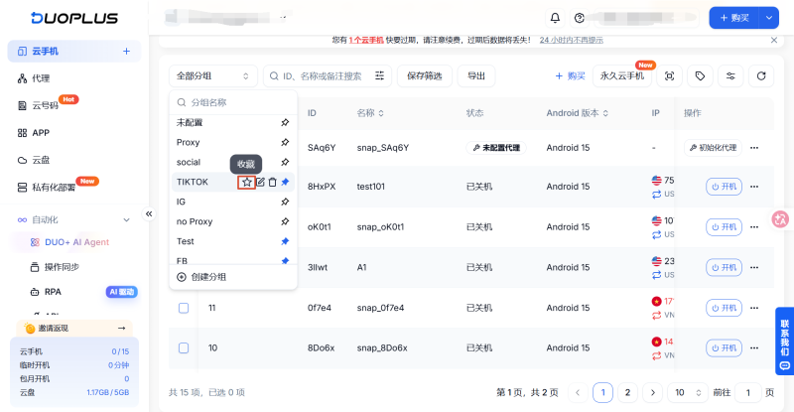794x412 pixels.
Task: Click the refresh icon in toolbar
Action: coord(761,76)
